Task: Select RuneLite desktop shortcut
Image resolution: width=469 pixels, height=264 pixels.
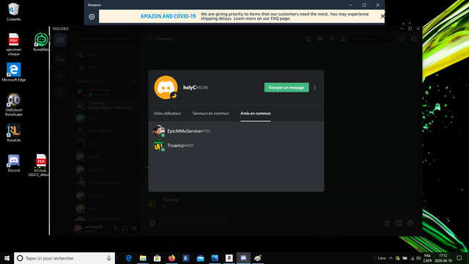Action: (x=13, y=133)
